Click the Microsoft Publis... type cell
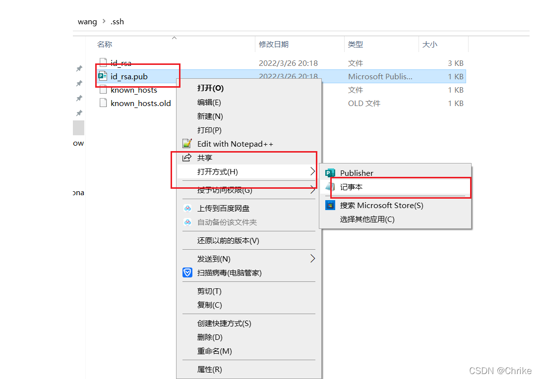539x379 pixels. coord(380,77)
